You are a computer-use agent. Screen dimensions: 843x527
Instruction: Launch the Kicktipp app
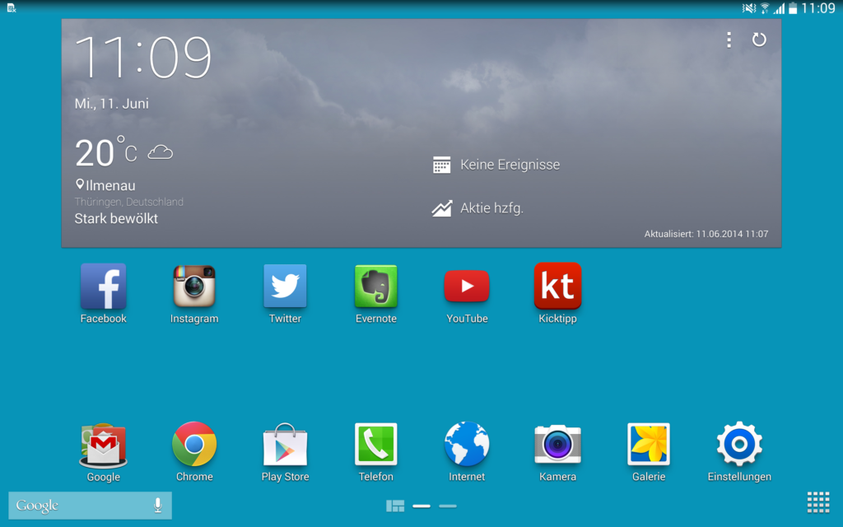pos(557,286)
